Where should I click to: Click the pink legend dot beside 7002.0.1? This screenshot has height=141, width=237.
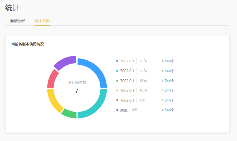[117, 100]
